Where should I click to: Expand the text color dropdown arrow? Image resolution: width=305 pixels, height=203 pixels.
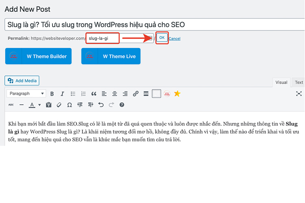pyautogui.click(x=39, y=105)
